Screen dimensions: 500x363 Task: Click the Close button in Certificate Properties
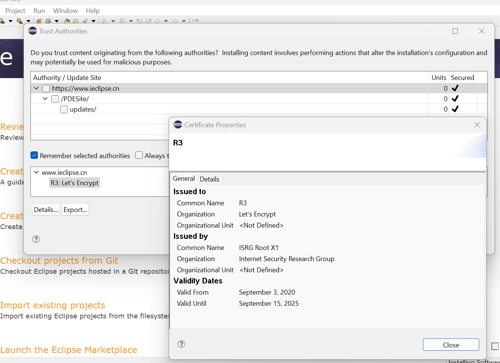click(x=451, y=345)
